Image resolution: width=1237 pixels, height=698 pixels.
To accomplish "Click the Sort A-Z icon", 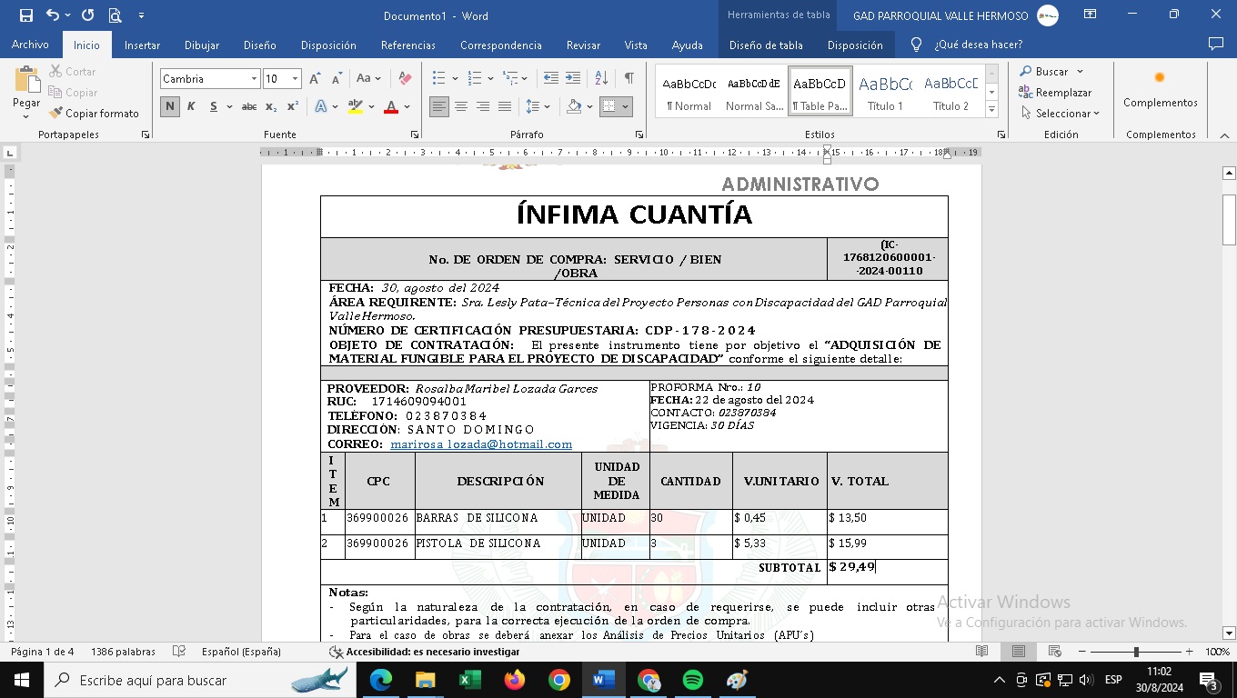I will pyautogui.click(x=601, y=79).
